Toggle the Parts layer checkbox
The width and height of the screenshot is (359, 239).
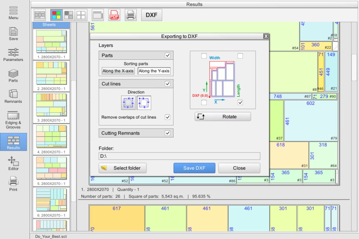[168, 55]
